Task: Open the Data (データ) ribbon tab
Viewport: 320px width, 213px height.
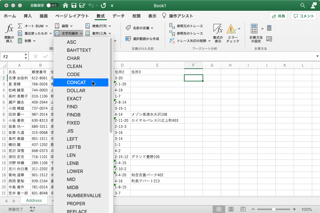Action: point(118,16)
